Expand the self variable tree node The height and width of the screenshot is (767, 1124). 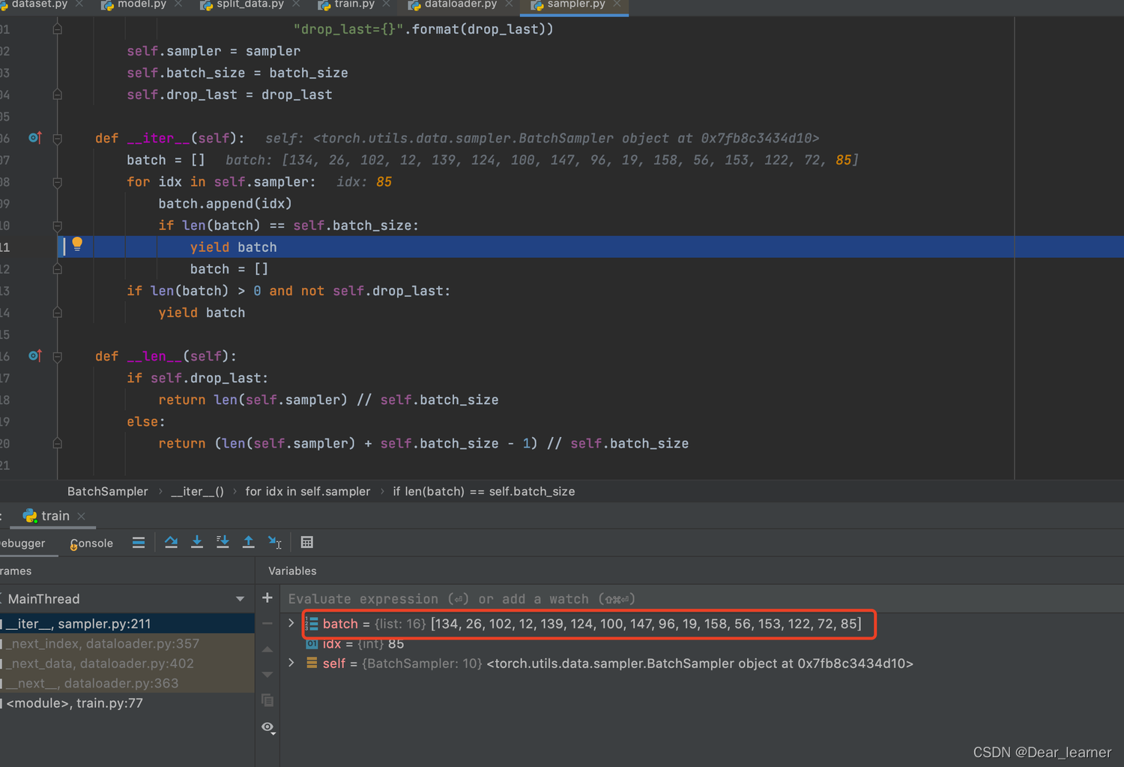click(x=291, y=663)
